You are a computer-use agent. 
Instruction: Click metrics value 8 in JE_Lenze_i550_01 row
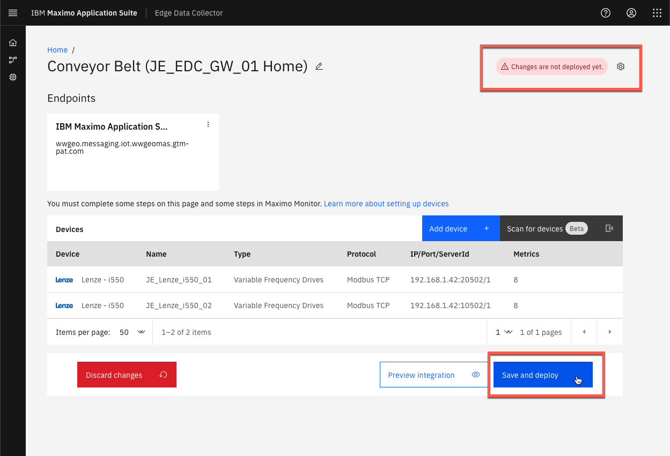[516, 280]
